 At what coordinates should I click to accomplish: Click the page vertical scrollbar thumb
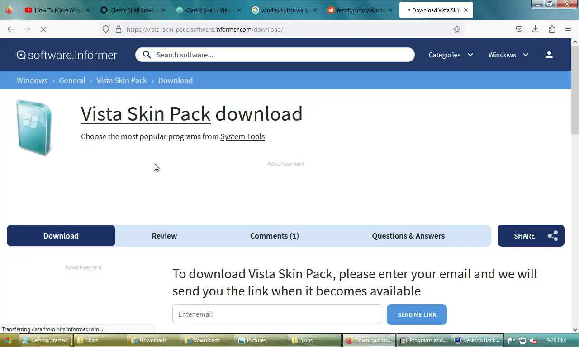(x=575, y=90)
